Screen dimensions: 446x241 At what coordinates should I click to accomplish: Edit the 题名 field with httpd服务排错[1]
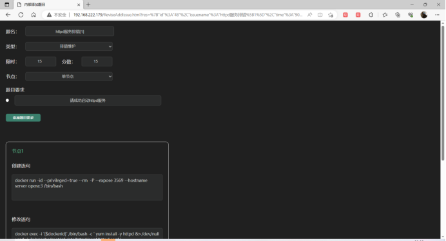tap(70, 32)
